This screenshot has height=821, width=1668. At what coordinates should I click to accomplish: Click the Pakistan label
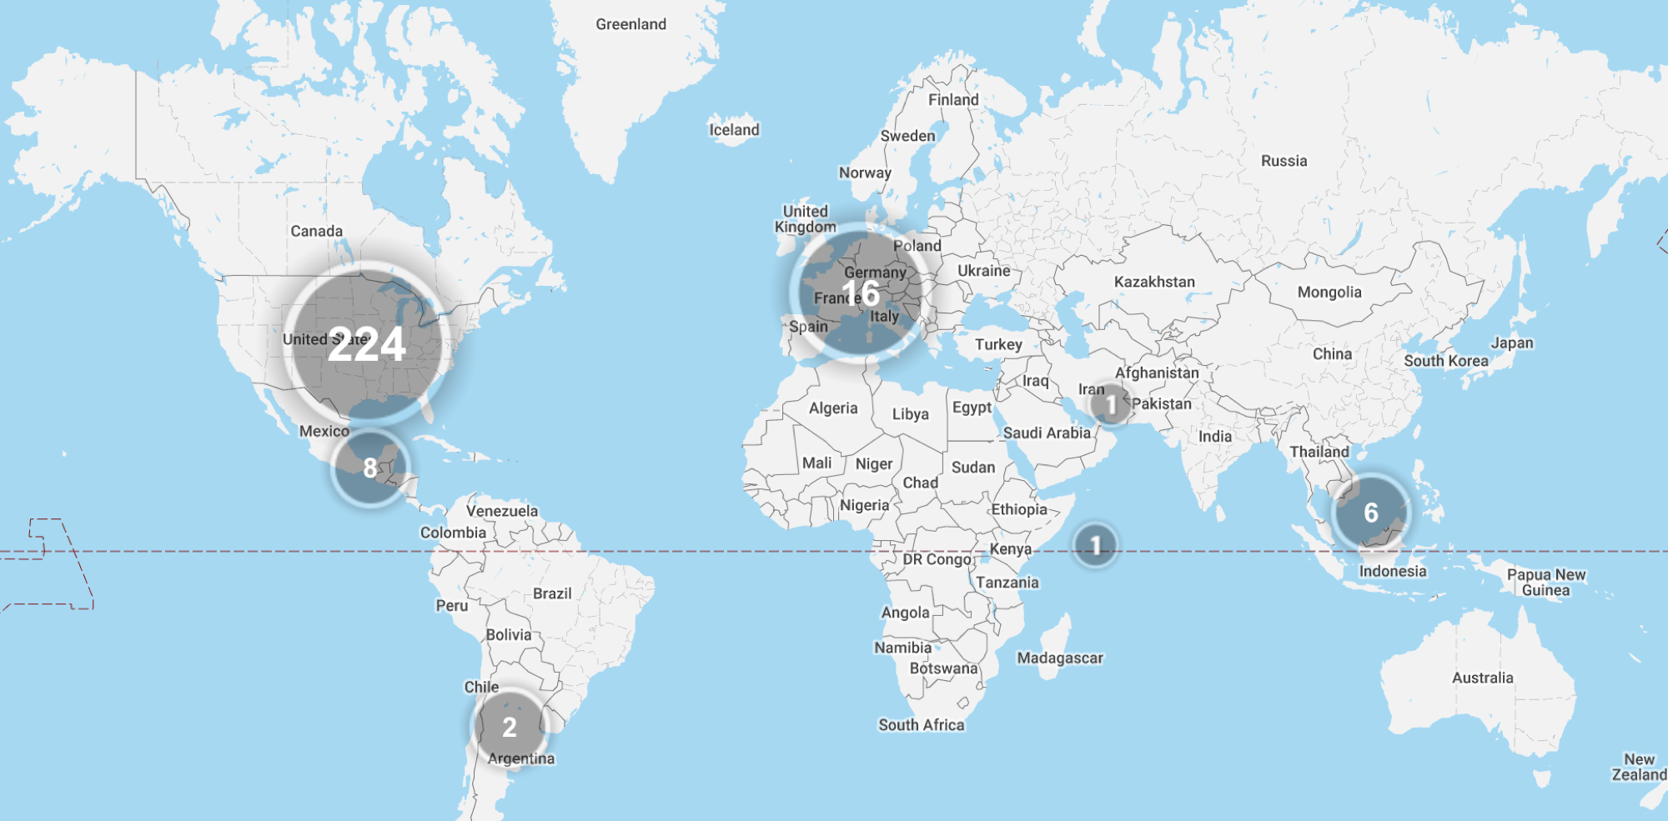(x=1161, y=403)
